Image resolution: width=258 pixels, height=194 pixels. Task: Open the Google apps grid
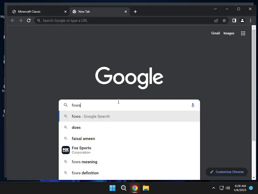(x=243, y=33)
